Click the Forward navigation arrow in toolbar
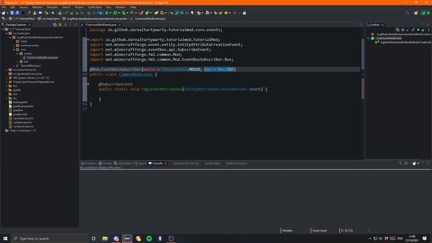 235,13
